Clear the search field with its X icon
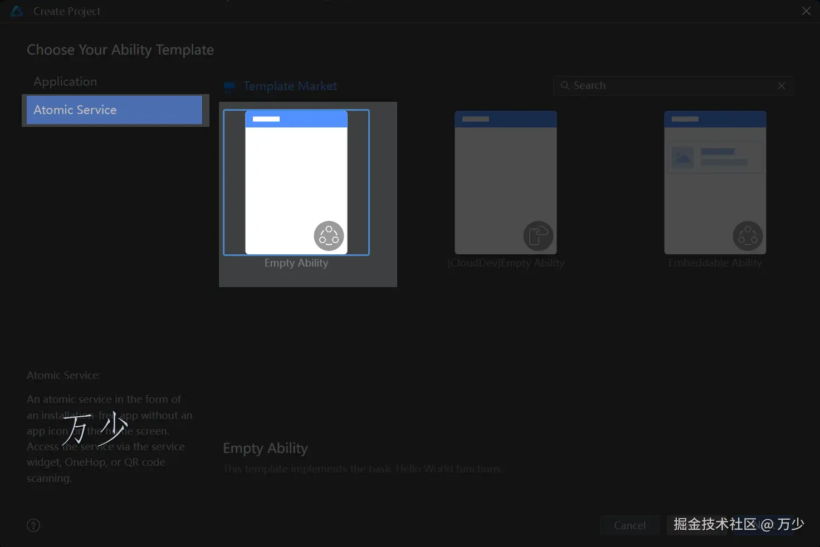 (x=782, y=86)
